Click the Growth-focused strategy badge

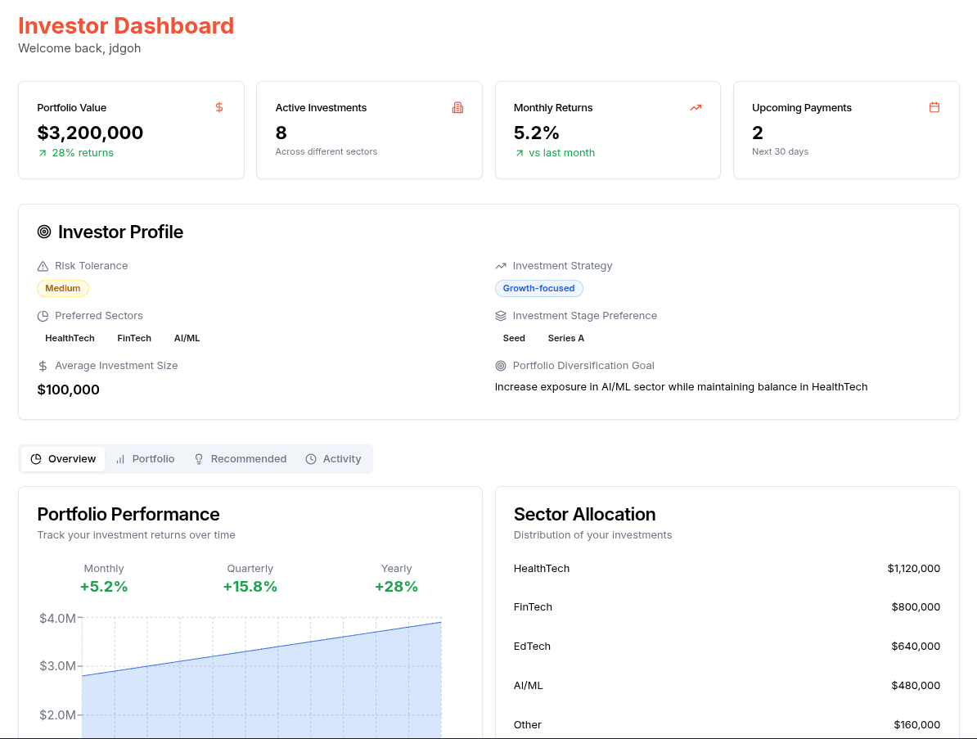coord(538,288)
